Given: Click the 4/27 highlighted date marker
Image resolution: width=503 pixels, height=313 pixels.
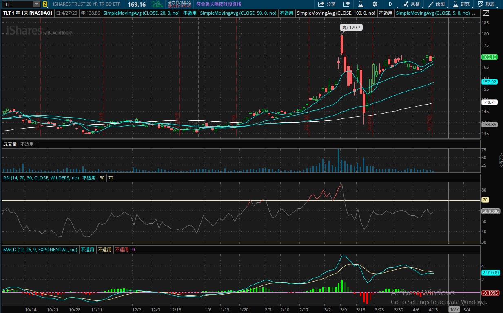Looking at the screenshot, I should tap(453, 309).
